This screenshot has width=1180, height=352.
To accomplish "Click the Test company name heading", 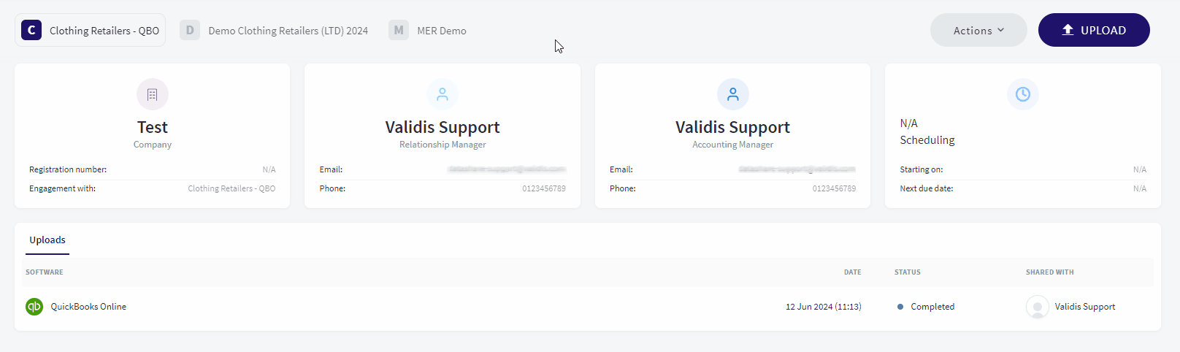I will [153, 127].
